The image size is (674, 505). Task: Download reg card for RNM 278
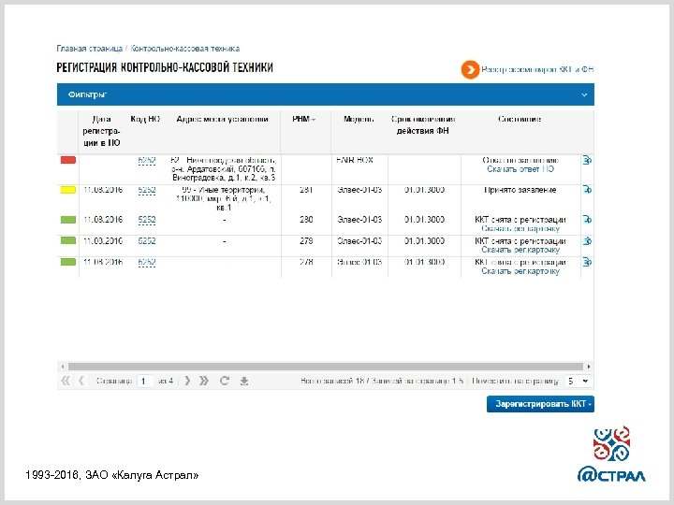520,271
